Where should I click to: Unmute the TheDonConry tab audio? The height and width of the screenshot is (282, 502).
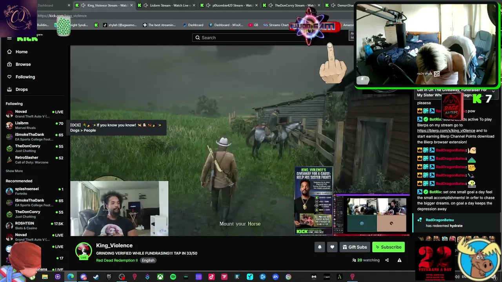[x=271, y=5]
